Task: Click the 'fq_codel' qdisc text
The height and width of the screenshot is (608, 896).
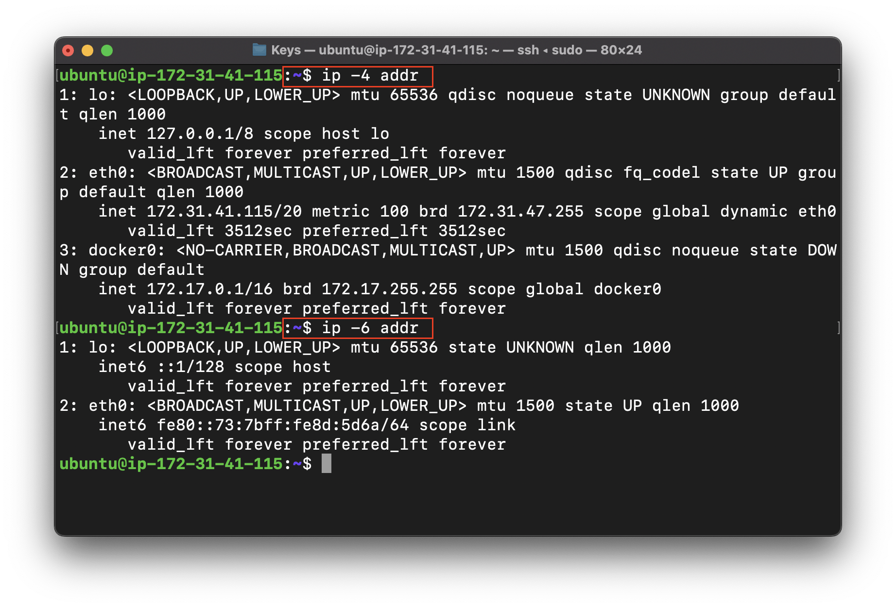Action: click(661, 173)
